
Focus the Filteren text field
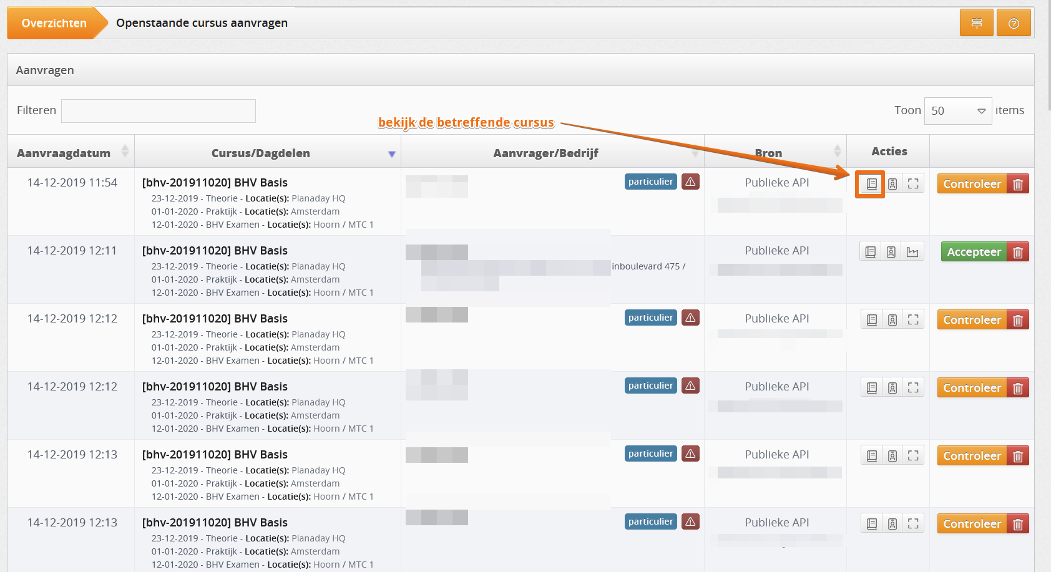click(159, 111)
